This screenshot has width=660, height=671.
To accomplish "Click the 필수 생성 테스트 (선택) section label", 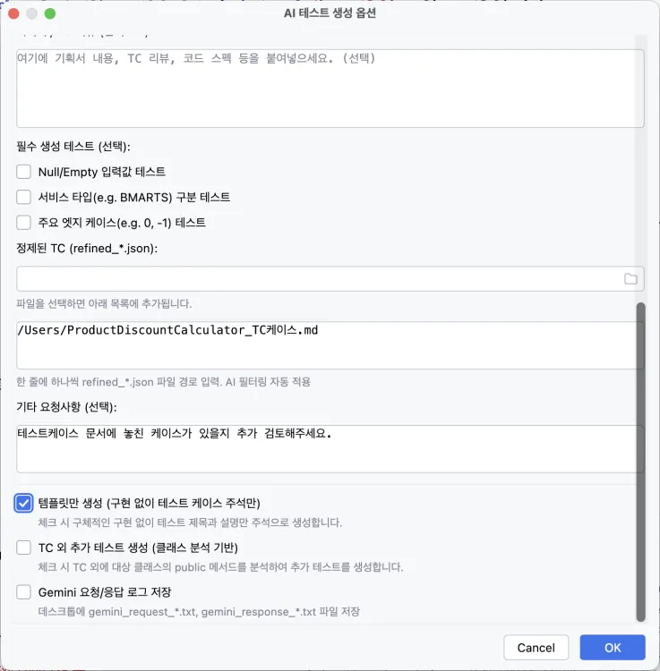I will pos(73,146).
